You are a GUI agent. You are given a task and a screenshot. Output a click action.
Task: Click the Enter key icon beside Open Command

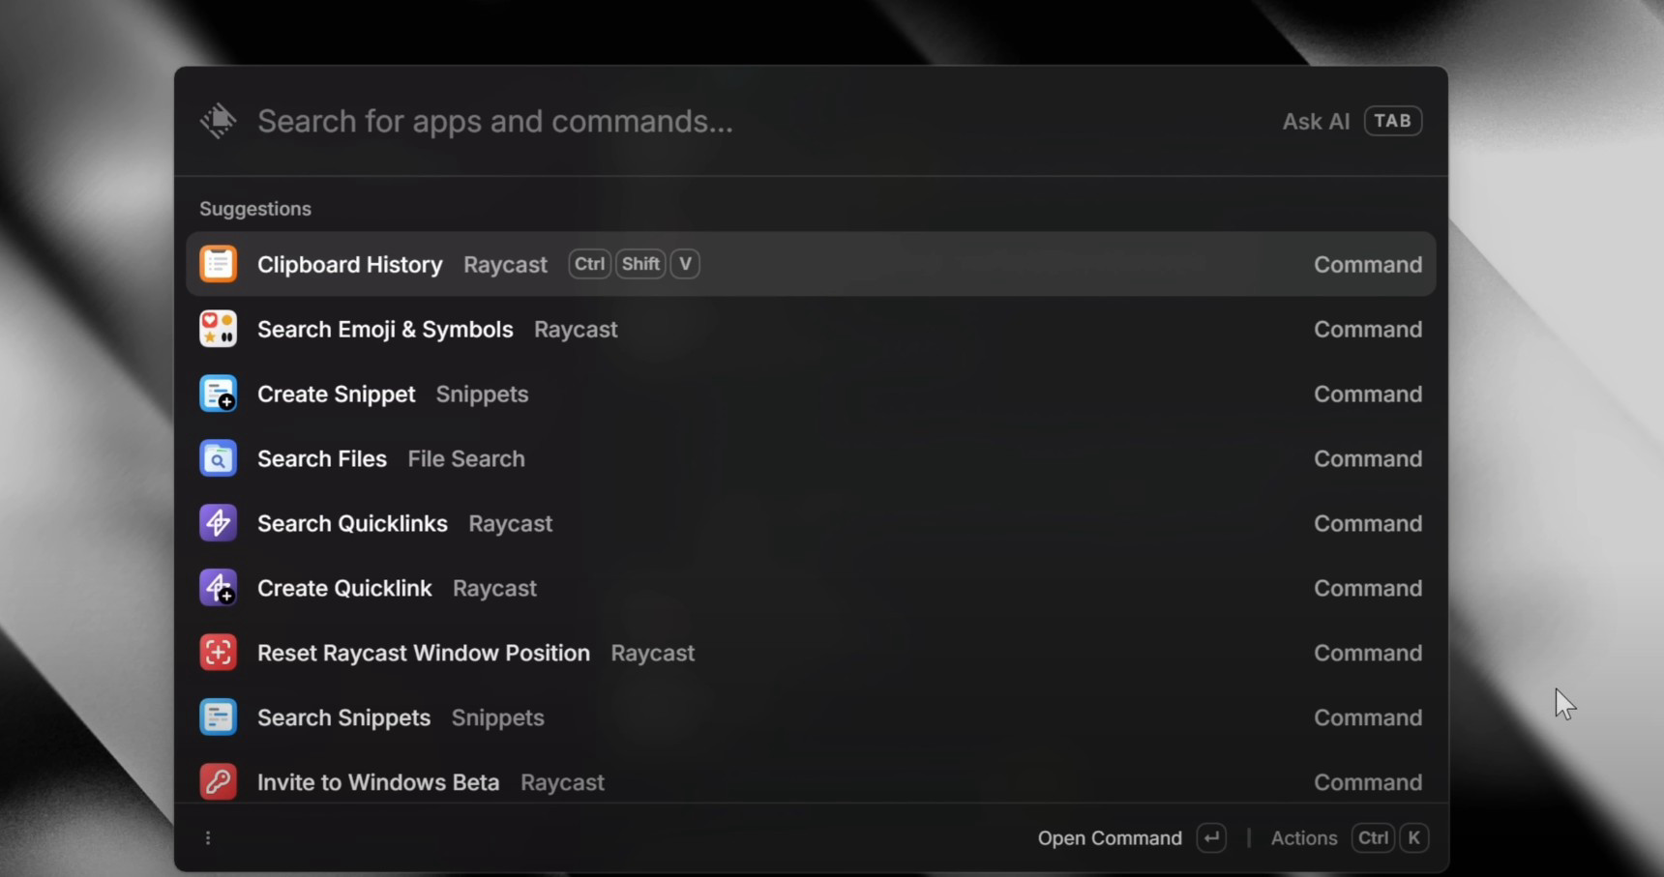[x=1211, y=837]
